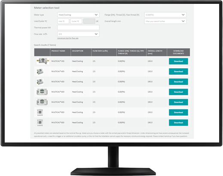
Task: Download documents for MULTICAL 603 with 130.0 length
Action: pos(178,92)
